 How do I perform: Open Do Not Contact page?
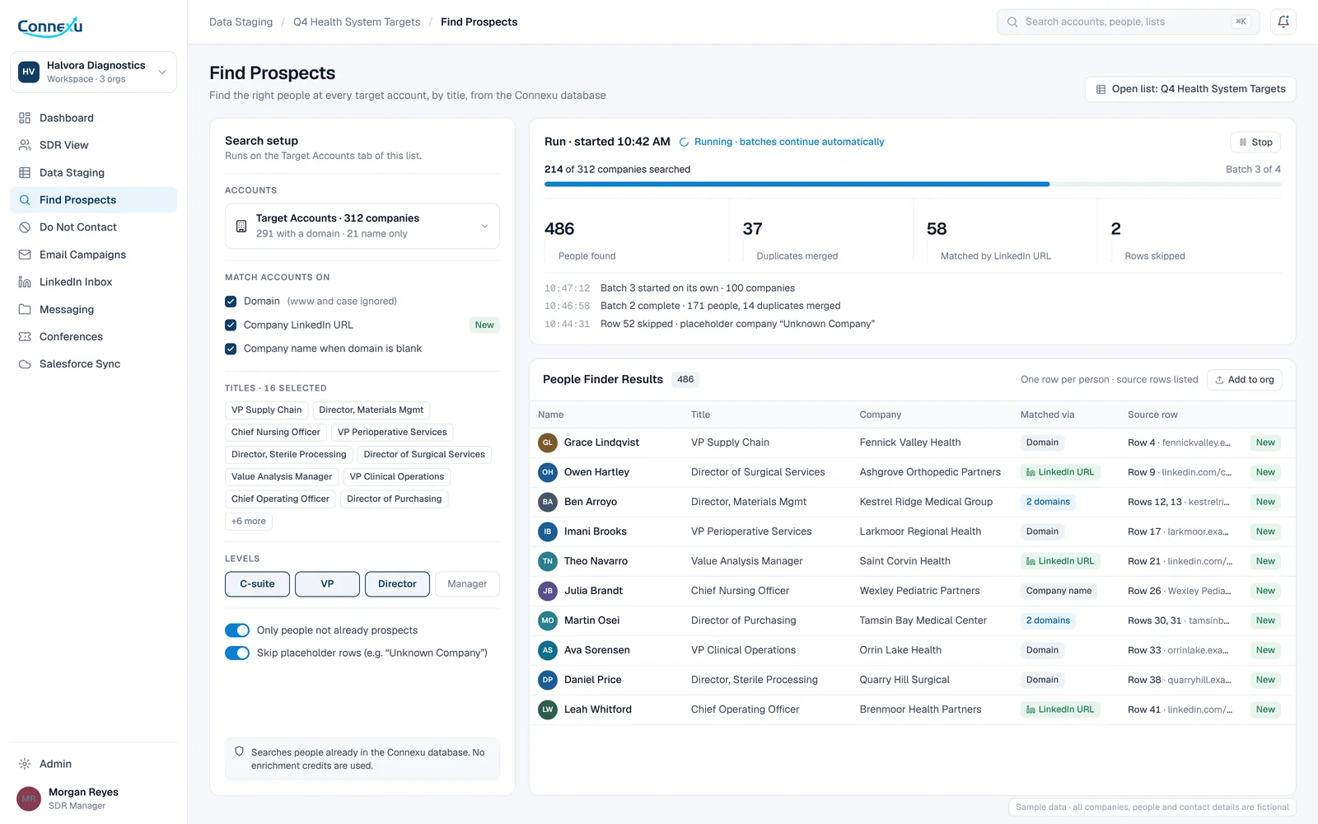click(x=93, y=227)
